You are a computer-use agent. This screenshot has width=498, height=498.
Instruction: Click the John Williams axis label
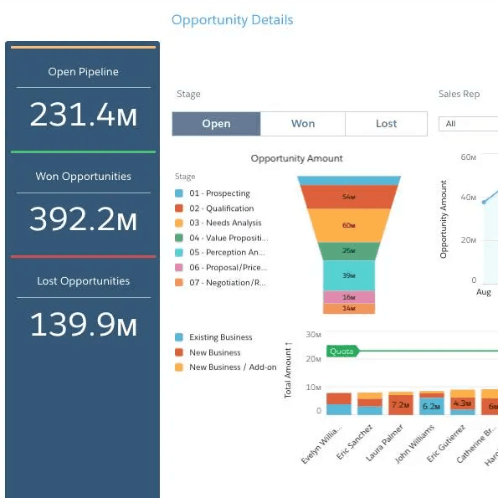414,444
